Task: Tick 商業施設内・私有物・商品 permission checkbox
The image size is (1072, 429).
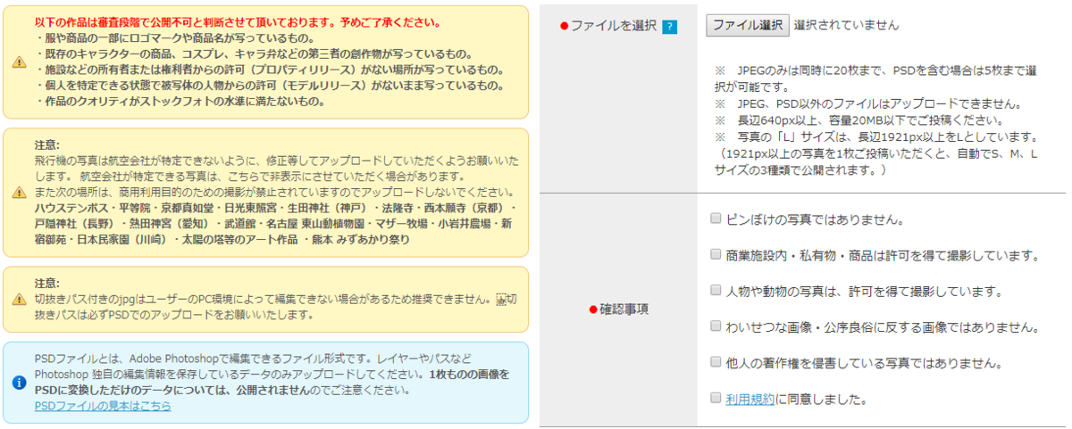Action: pos(716,254)
